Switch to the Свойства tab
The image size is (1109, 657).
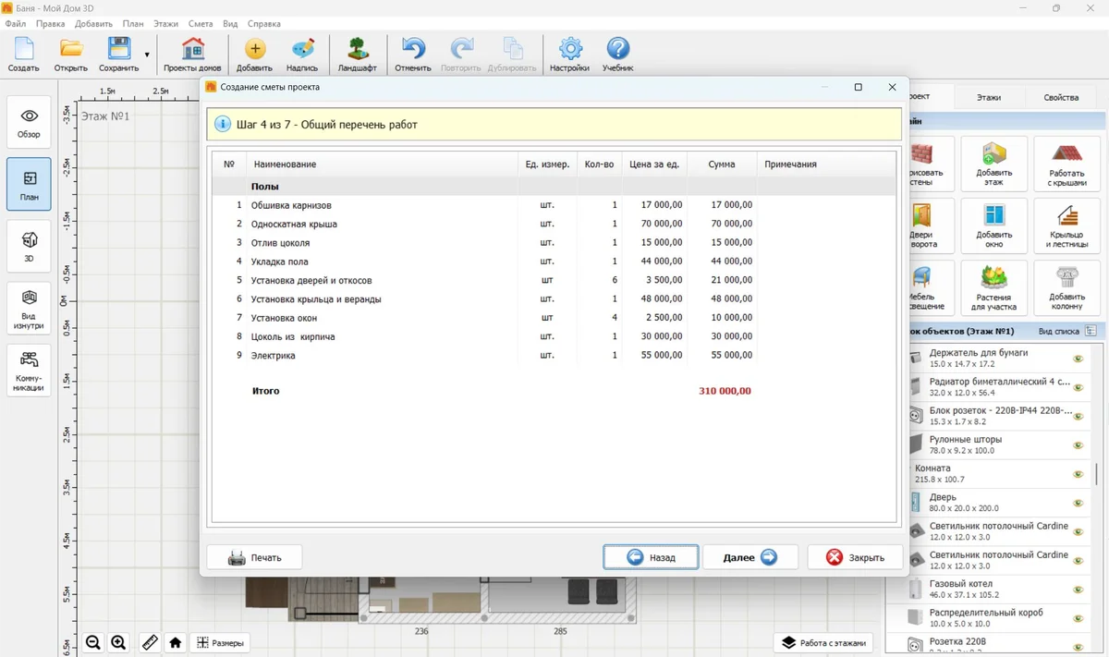coord(1060,97)
